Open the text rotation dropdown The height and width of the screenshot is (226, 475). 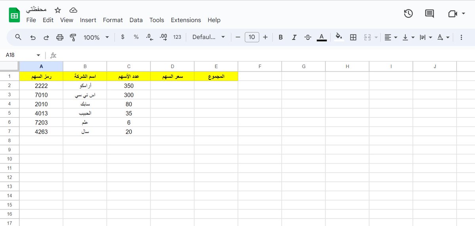click(x=443, y=37)
